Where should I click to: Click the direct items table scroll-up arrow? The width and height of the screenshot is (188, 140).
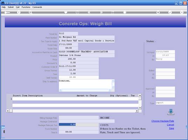coord(140,95)
